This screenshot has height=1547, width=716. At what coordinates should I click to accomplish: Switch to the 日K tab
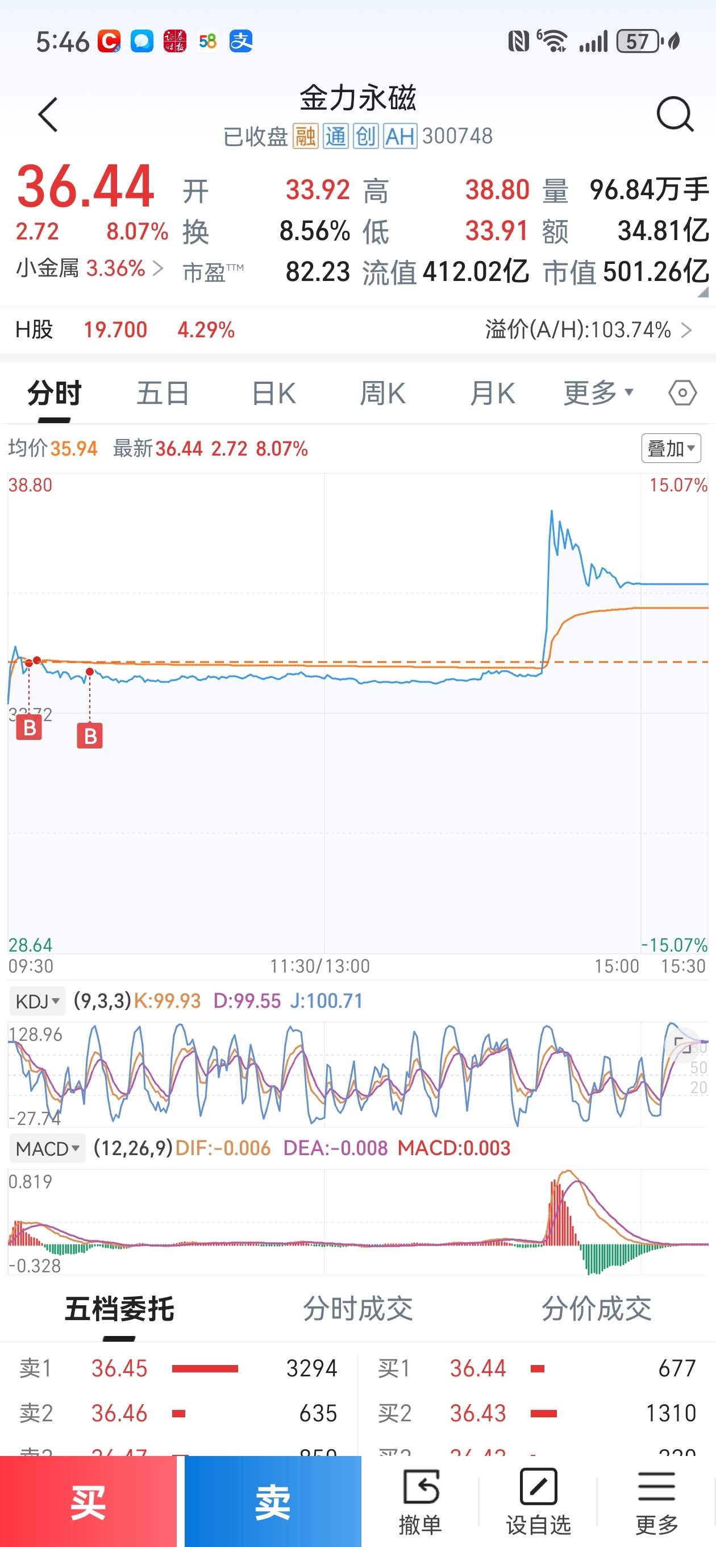pyautogui.click(x=274, y=394)
